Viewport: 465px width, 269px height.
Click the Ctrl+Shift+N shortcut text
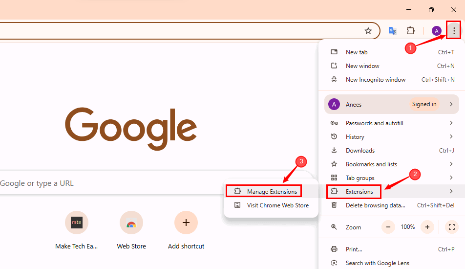click(x=438, y=80)
